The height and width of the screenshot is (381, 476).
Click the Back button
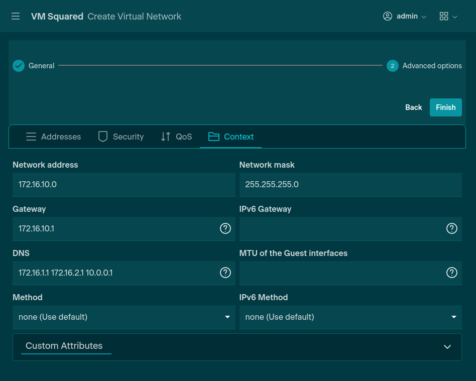413,107
